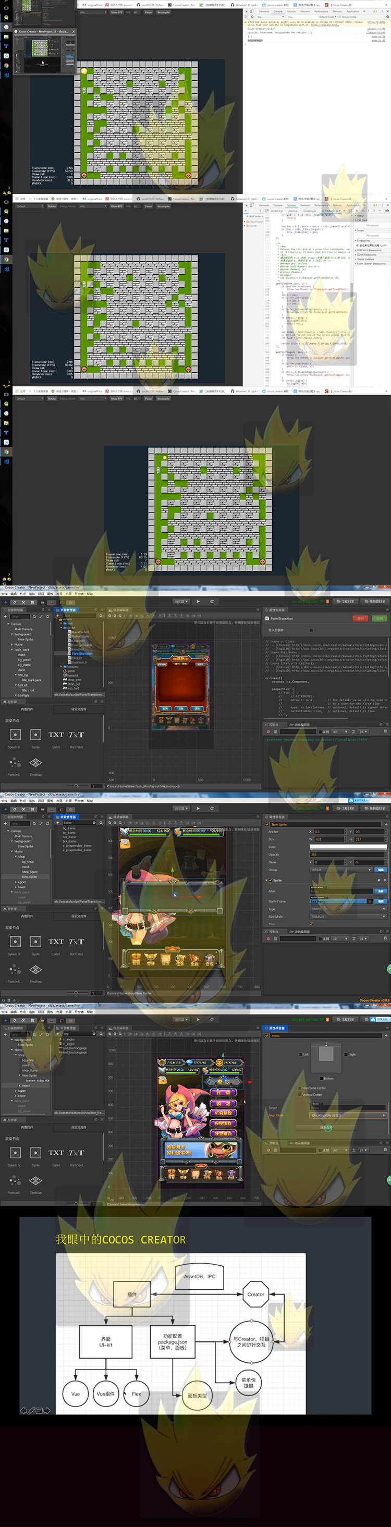The height and width of the screenshot is (1527, 391).
Task: Open the Group default dropdown
Action: pyautogui.click(x=341, y=870)
